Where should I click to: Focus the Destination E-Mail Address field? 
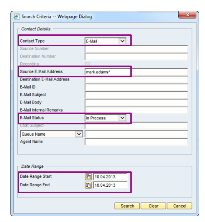tap(136, 80)
